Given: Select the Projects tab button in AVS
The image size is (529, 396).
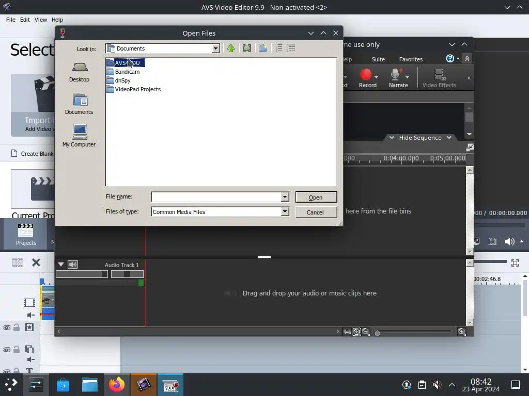Looking at the screenshot, I should pyautogui.click(x=26, y=234).
